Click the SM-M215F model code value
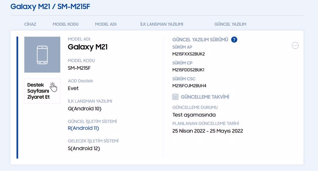Screen dimensions: 318x171 click(79, 68)
